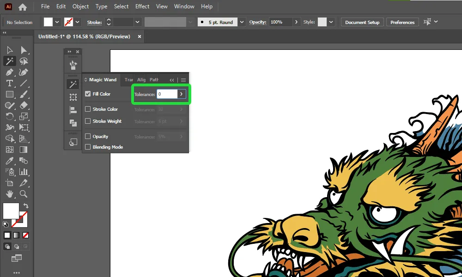Select the Rectangle tool
Screen dimensions: 462x277
click(x=9, y=95)
